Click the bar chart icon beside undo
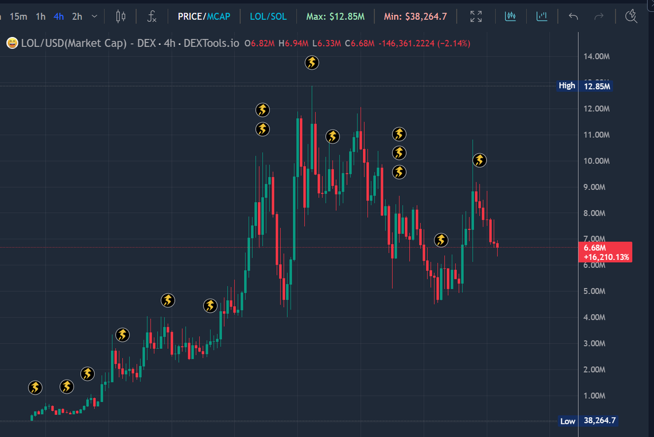This screenshot has height=437, width=654. tap(541, 16)
